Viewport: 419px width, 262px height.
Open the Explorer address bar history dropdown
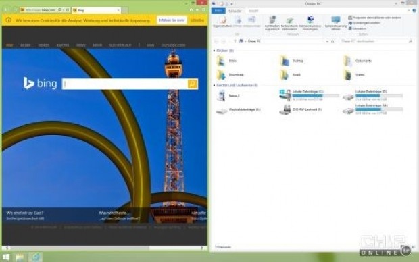click(x=327, y=41)
